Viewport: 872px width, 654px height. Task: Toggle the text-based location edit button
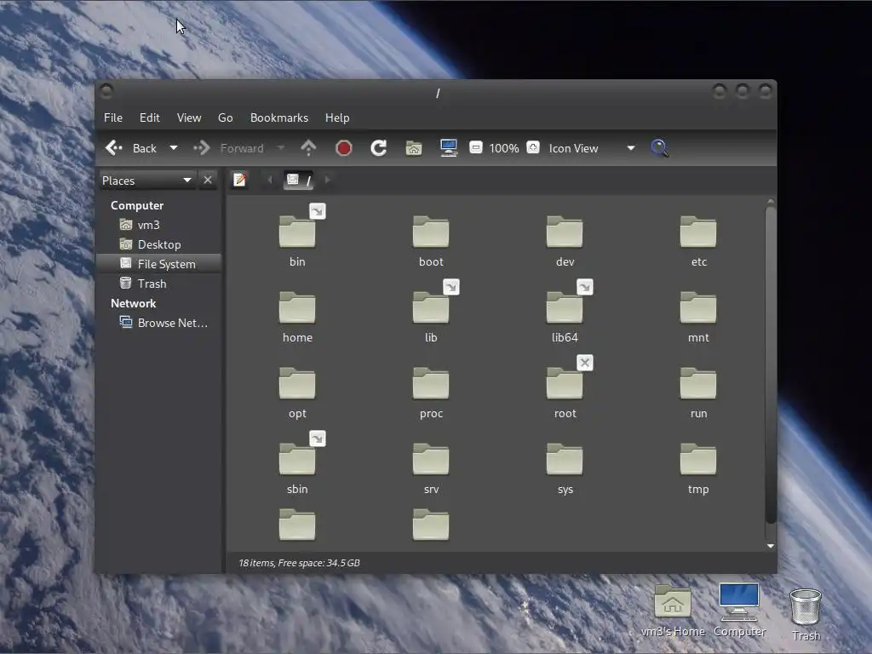(240, 180)
